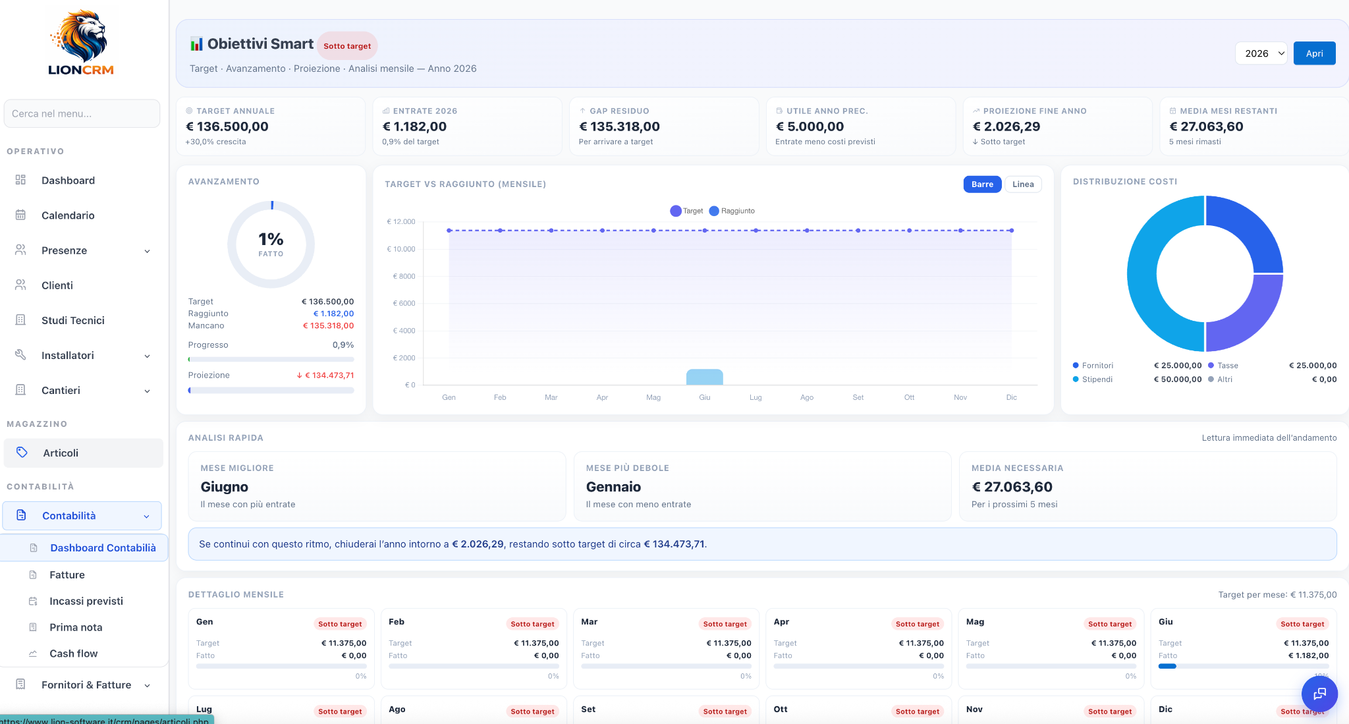This screenshot has width=1349, height=724.
Task: Click the Mese Migliore Giugno card
Action: [377, 486]
